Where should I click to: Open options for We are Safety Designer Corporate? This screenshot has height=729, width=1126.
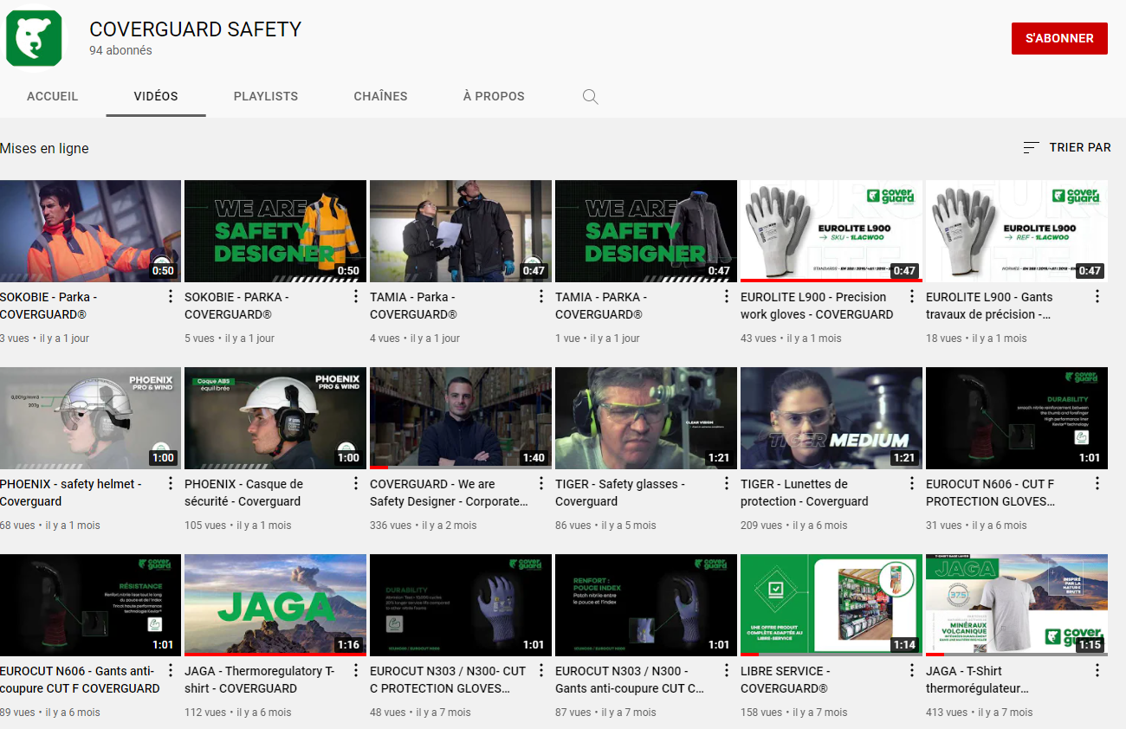pyautogui.click(x=541, y=484)
